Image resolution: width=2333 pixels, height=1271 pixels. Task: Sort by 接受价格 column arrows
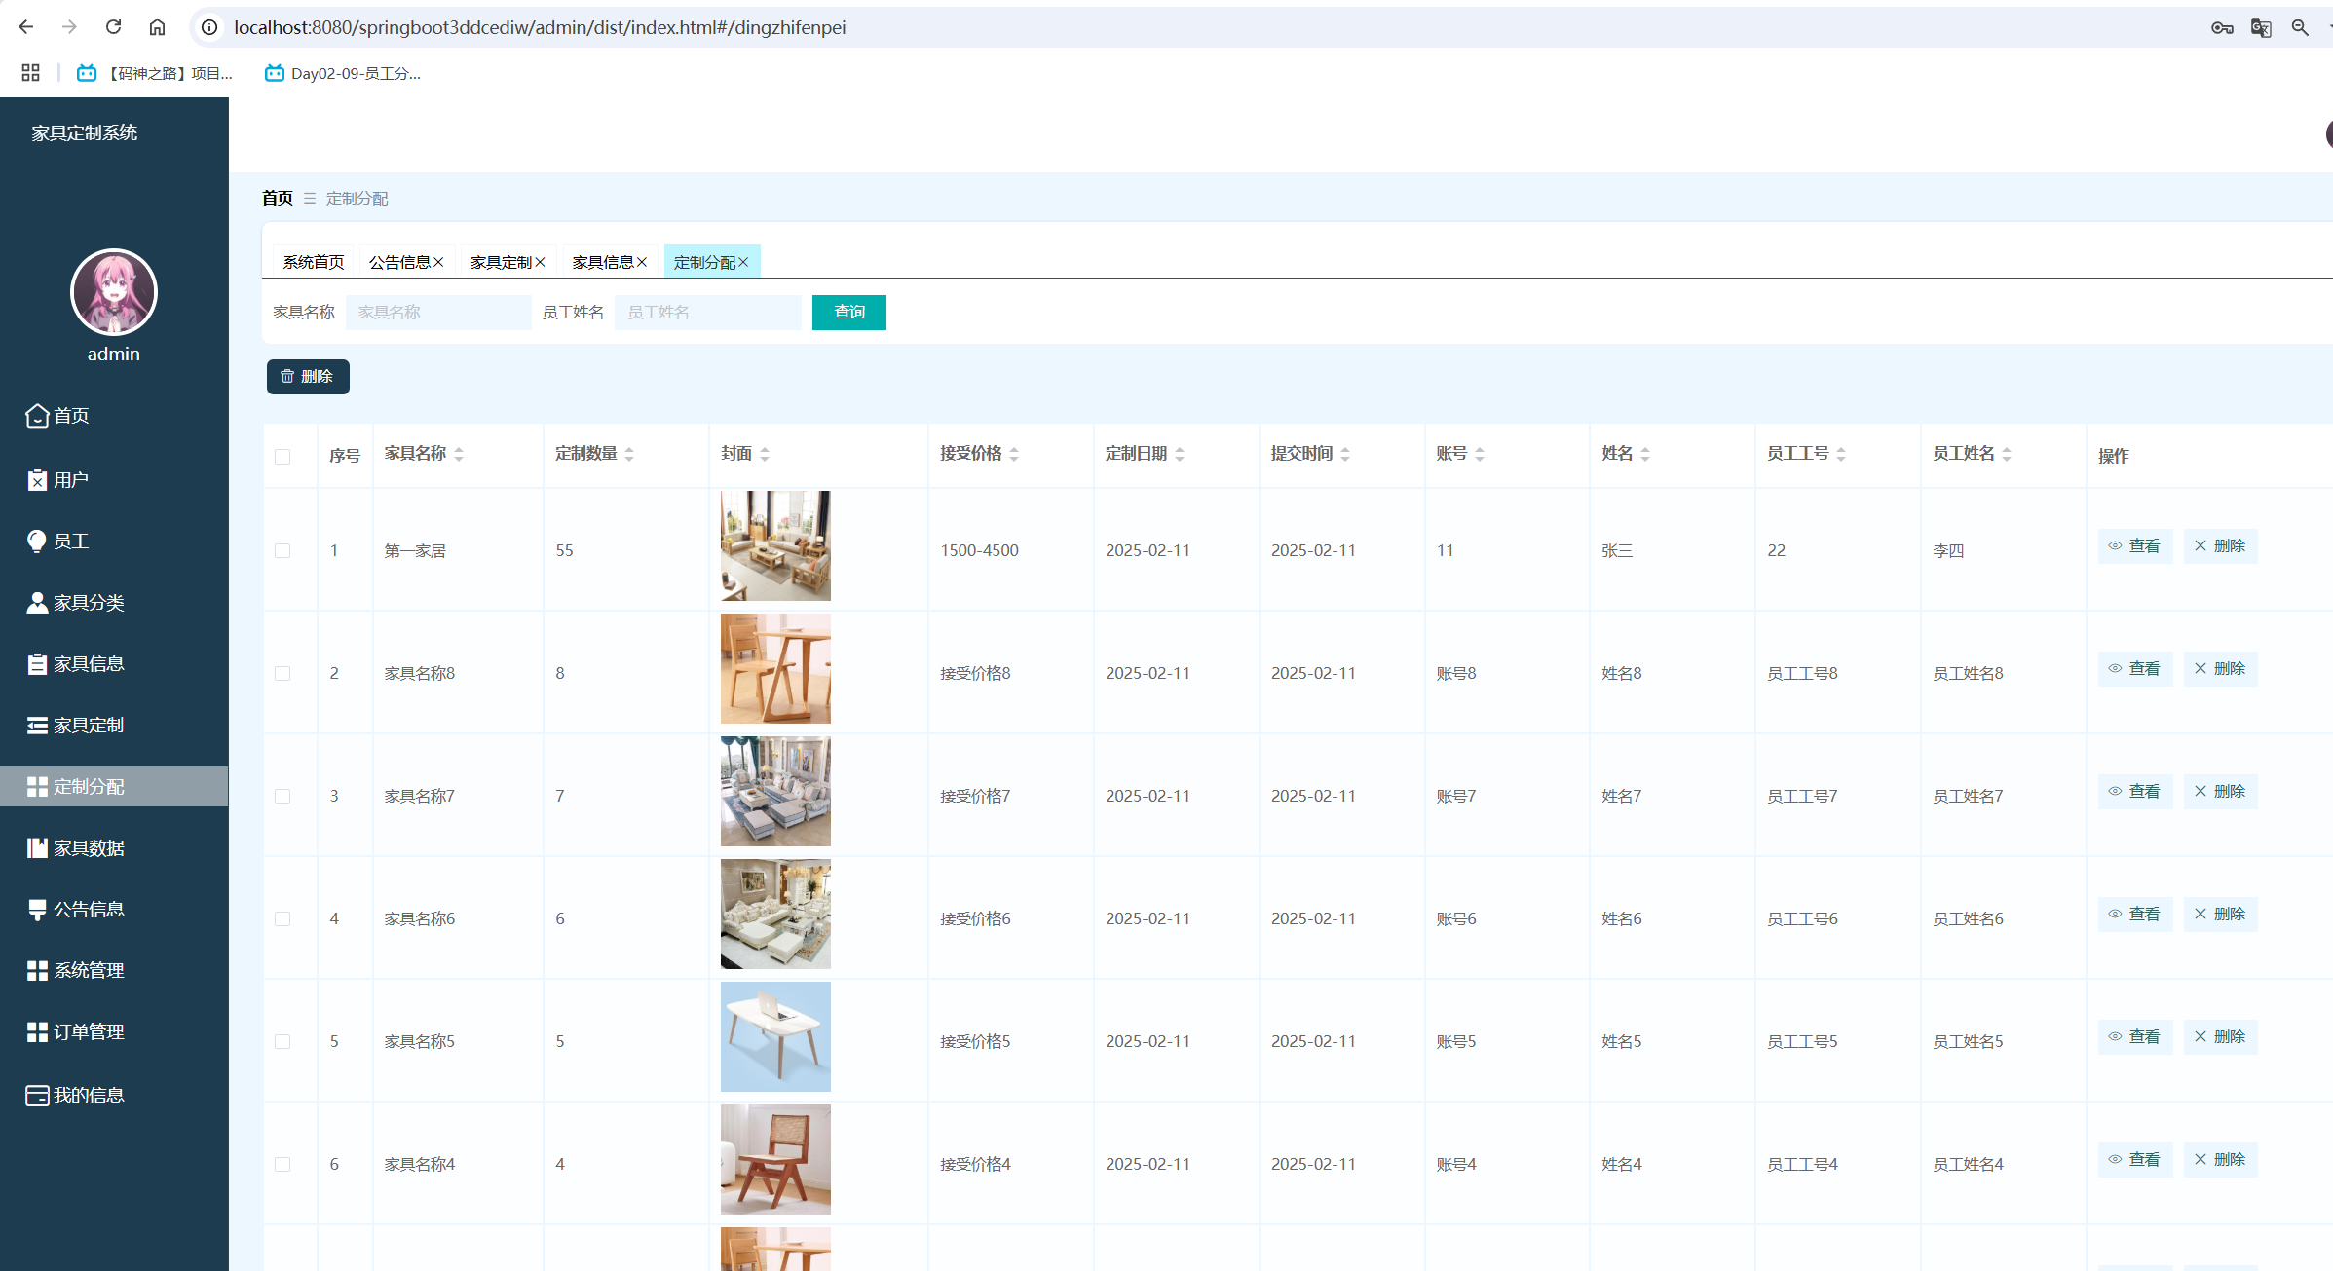tap(1014, 454)
